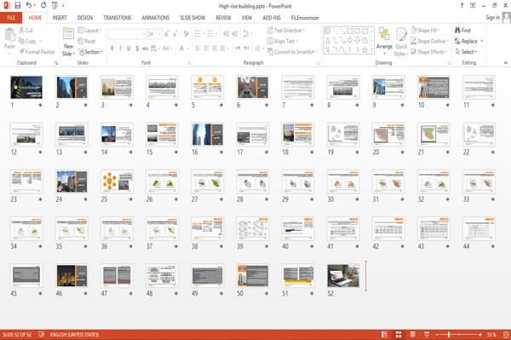Image resolution: width=511 pixels, height=340 pixels.
Task: Click the Find binoculars icon
Action: pyautogui.click(x=457, y=30)
